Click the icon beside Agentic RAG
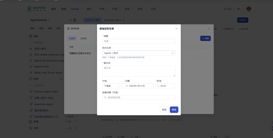This screenshot has height=138, width=273. [31, 67]
